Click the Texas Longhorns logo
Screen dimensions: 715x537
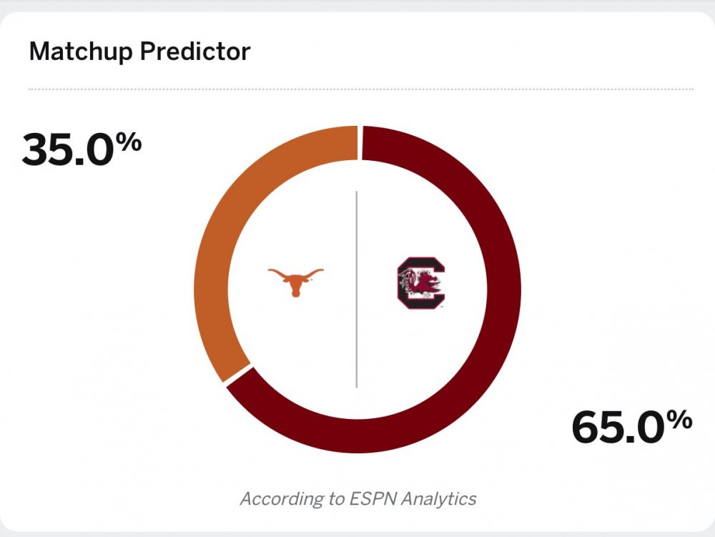click(x=295, y=282)
